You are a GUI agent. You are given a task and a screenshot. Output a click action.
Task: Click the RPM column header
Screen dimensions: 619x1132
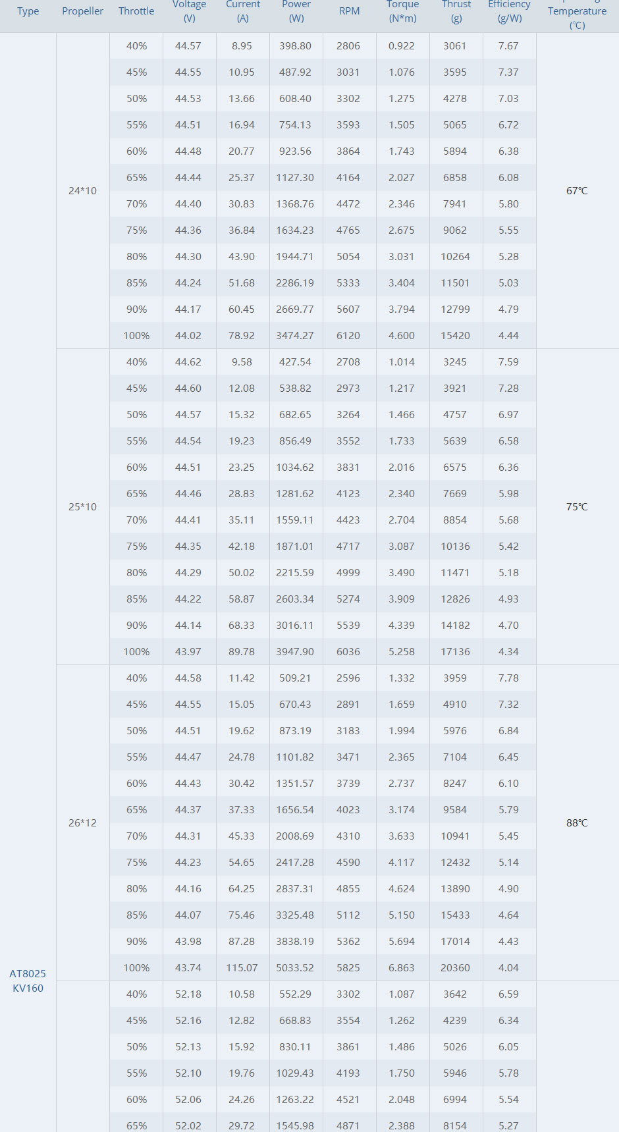click(x=349, y=11)
